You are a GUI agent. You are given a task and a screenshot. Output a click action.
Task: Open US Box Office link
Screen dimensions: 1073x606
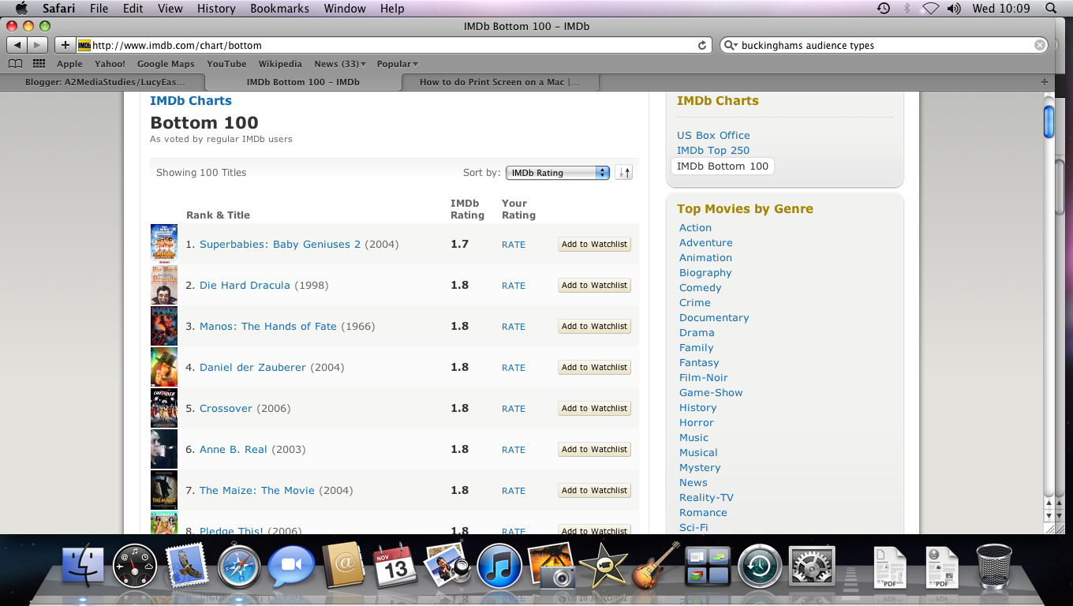[713, 136]
